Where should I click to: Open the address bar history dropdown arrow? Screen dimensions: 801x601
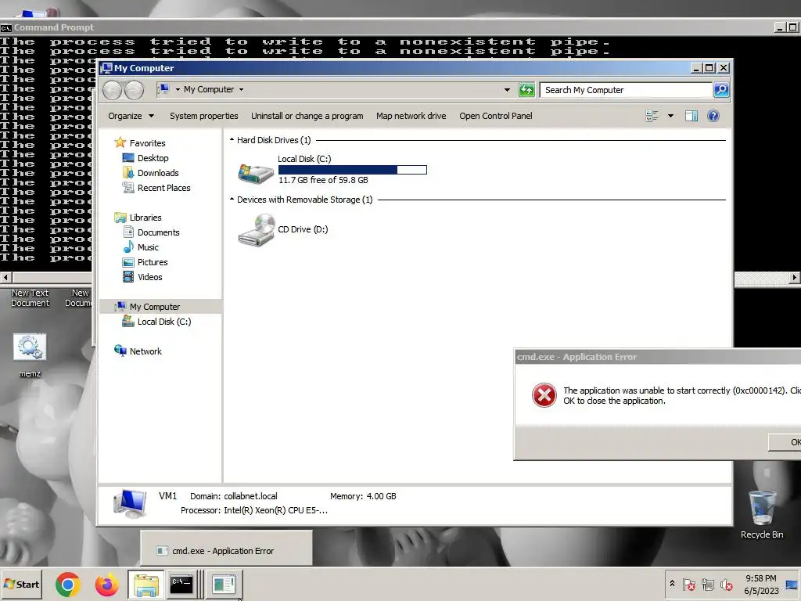[x=507, y=90]
